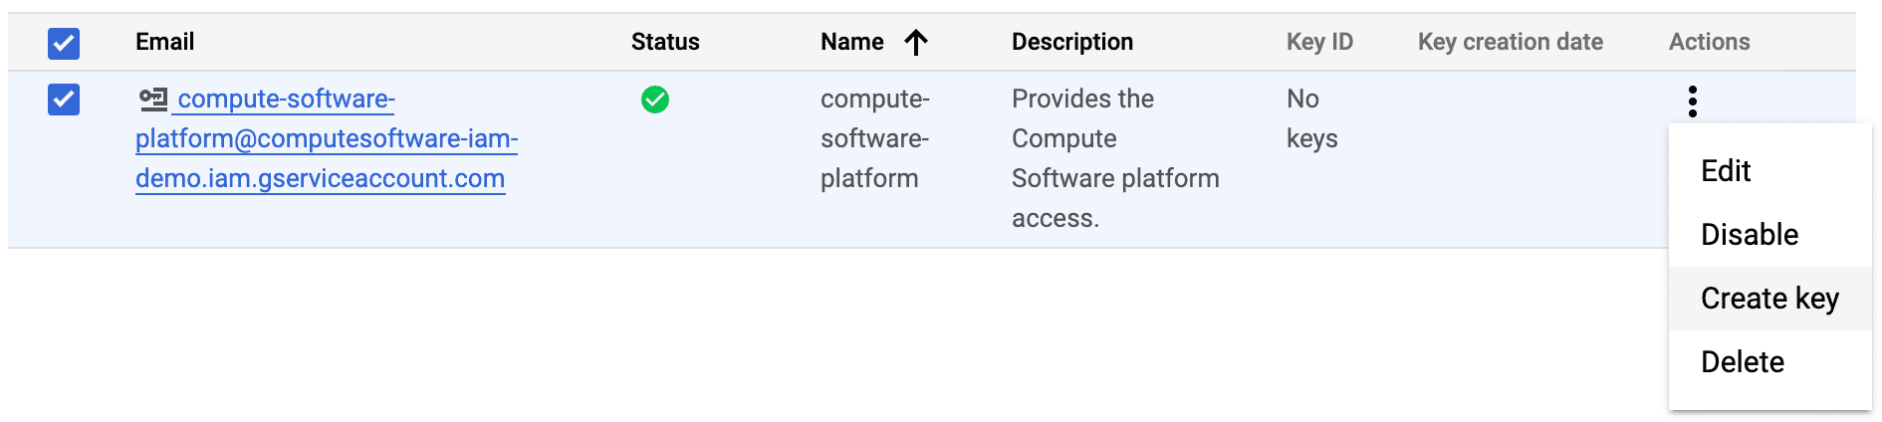Click the Status column header
Image resolution: width=1882 pixels, height=422 pixels.
click(665, 42)
